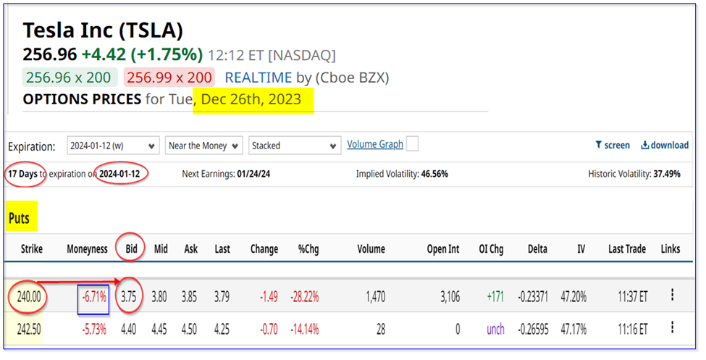Click the 3.79 last price

tap(222, 297)
